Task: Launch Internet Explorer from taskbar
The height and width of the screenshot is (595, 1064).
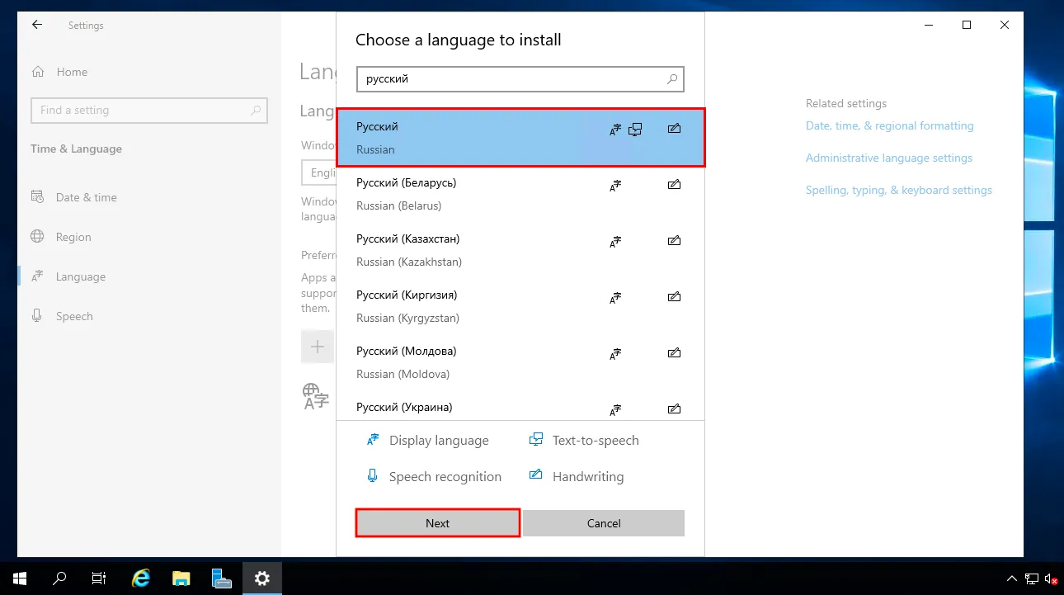Action: click(x=141, y=578)
